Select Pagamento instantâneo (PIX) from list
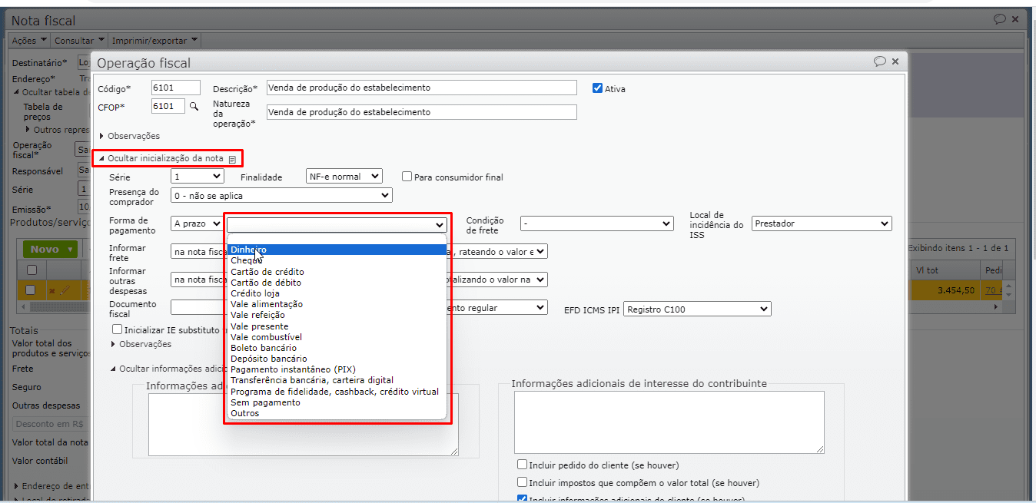 tap(293, 369)
